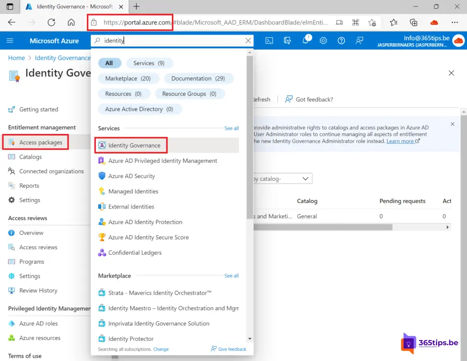The height and width of the screenshot is (361, 467).
Task: Click Give feedback link in search panel
Action: pos(228,349)
